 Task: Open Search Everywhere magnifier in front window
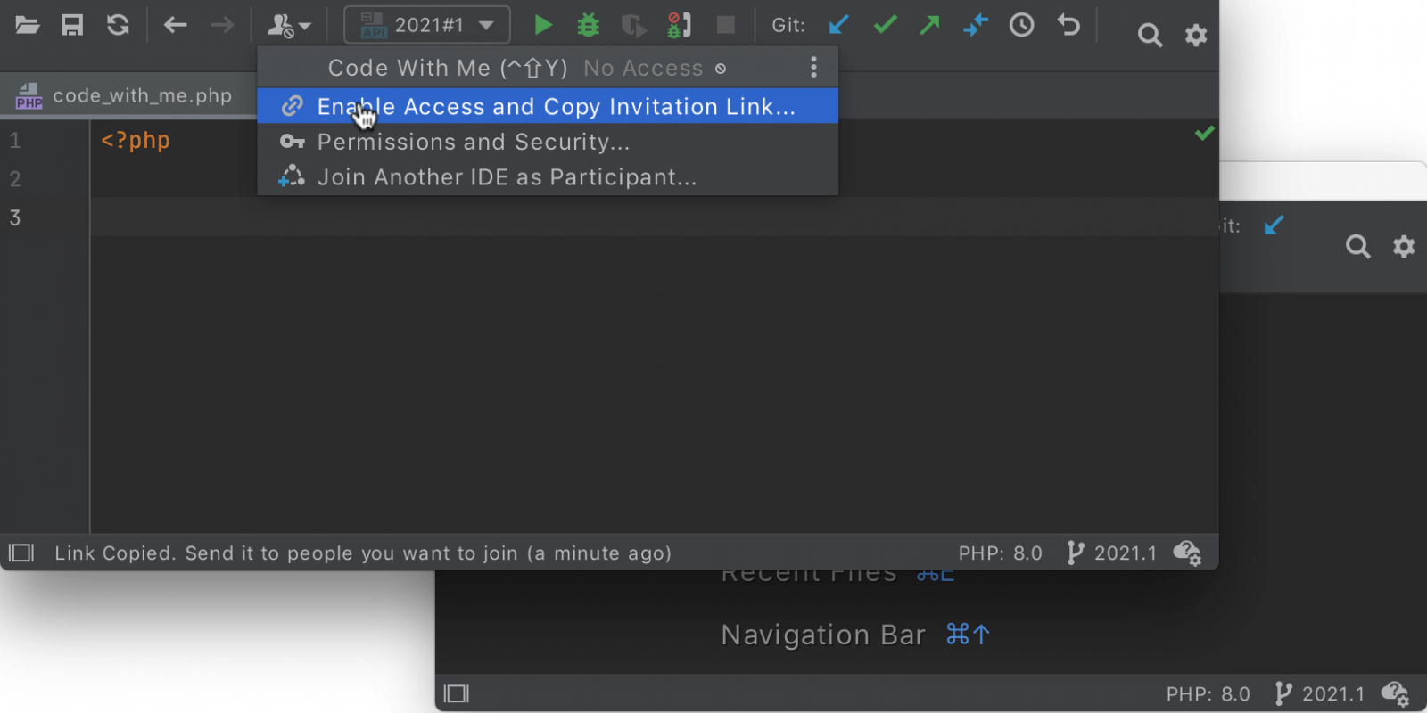click(x=1150, y=36)
